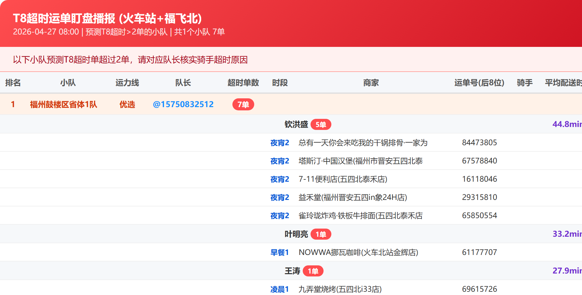The image size is (582, 295).
Task: Click 夜宵2 tag for 总有一天你会来吃我的干锅排骨
Action: coord(280,143)
